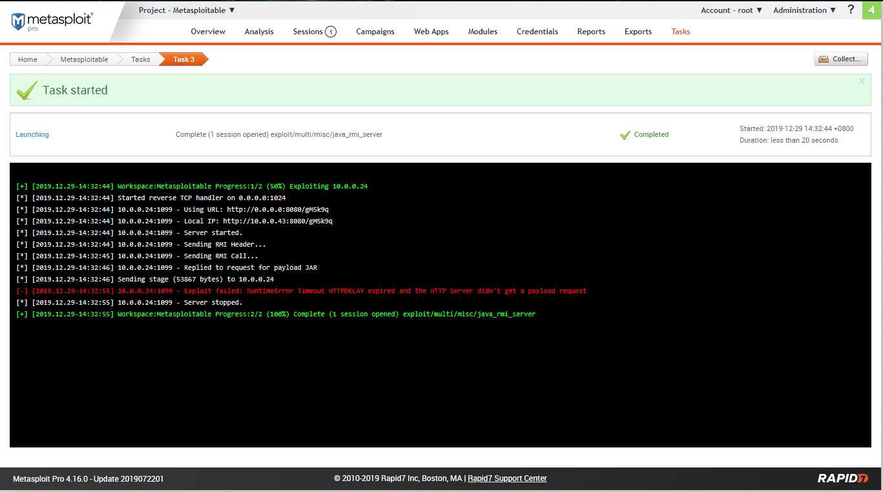
Task: Click the 'Duration: less than 20 seconds' text
Action: point(789,140)
